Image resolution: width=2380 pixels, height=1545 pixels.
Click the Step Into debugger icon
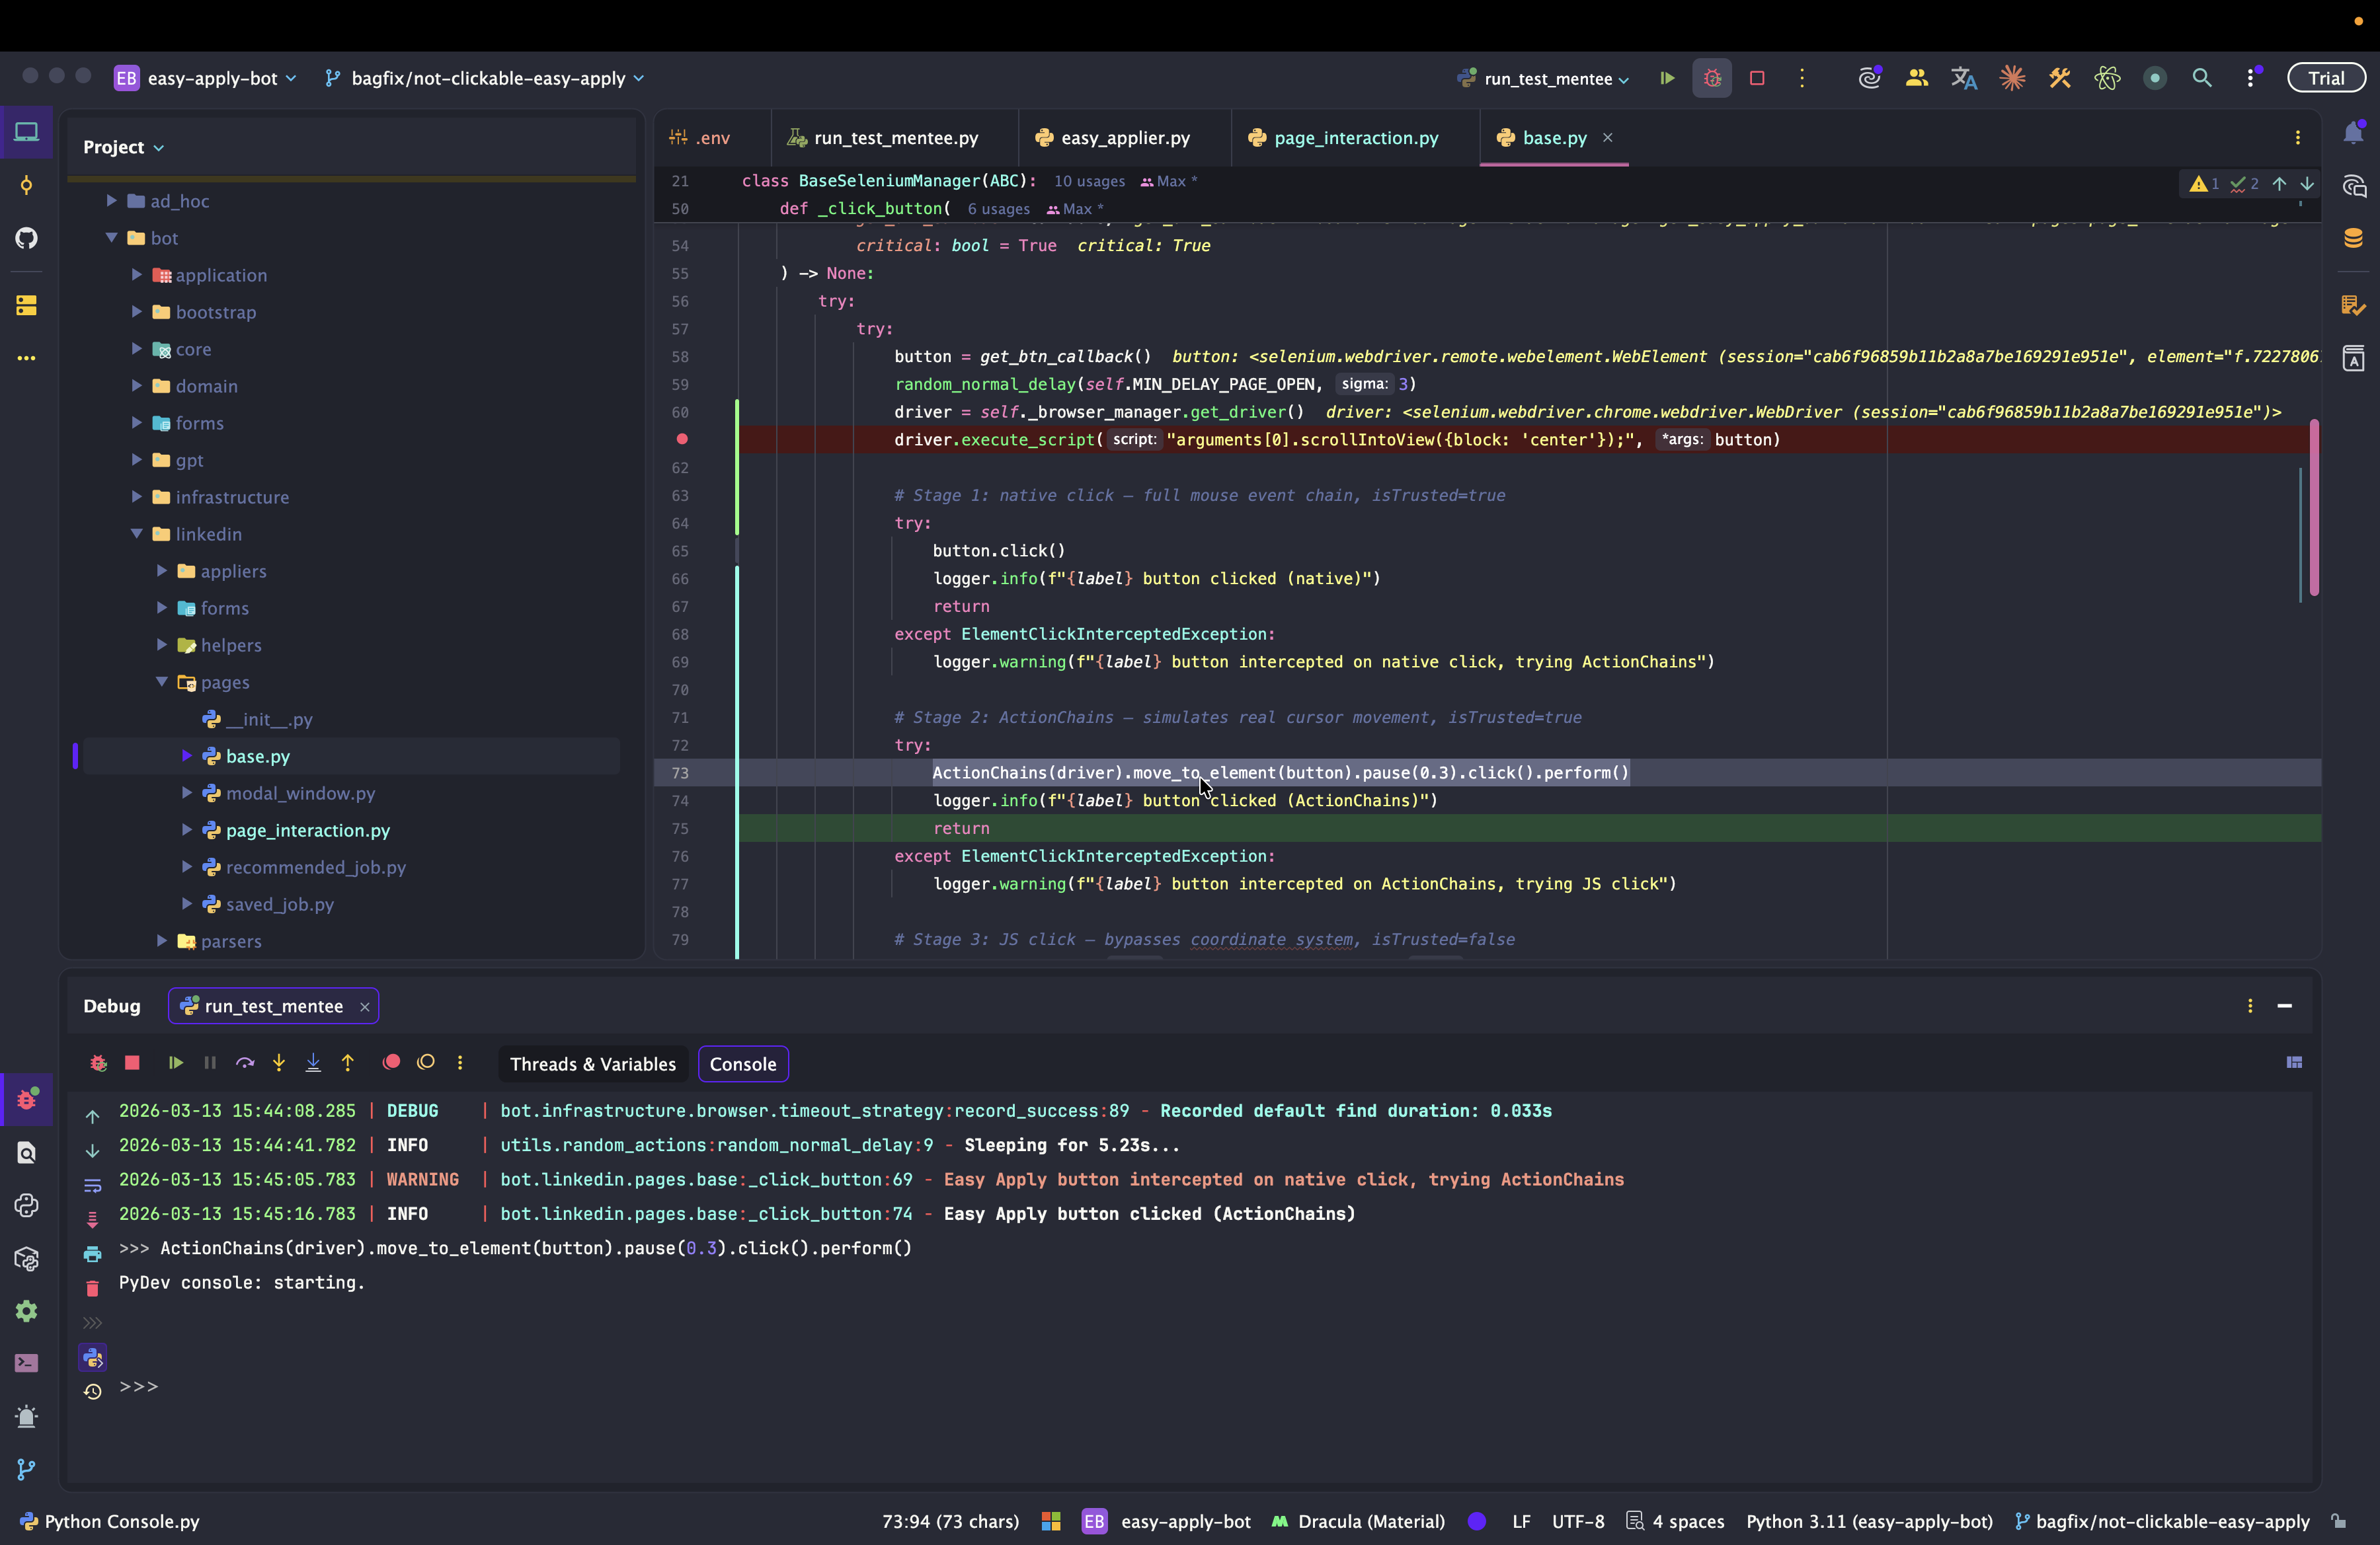279,1063
